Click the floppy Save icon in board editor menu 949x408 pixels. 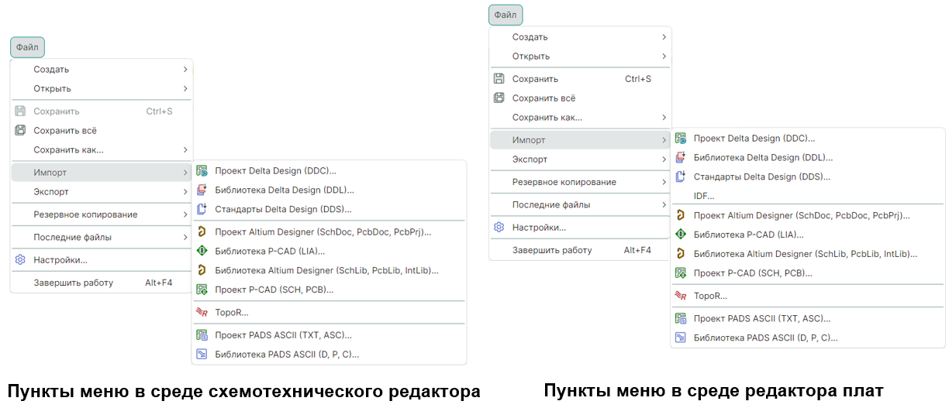point(499,79)
